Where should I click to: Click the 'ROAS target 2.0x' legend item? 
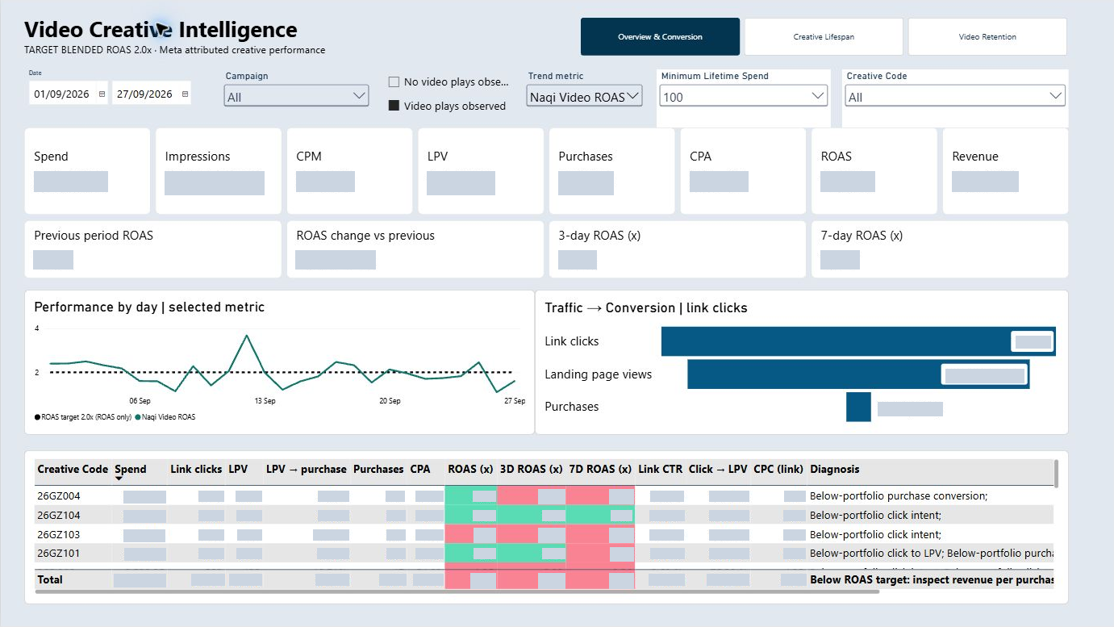[82, 417]
